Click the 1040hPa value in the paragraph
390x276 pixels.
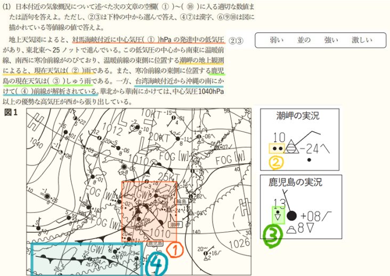pos(211,92)
